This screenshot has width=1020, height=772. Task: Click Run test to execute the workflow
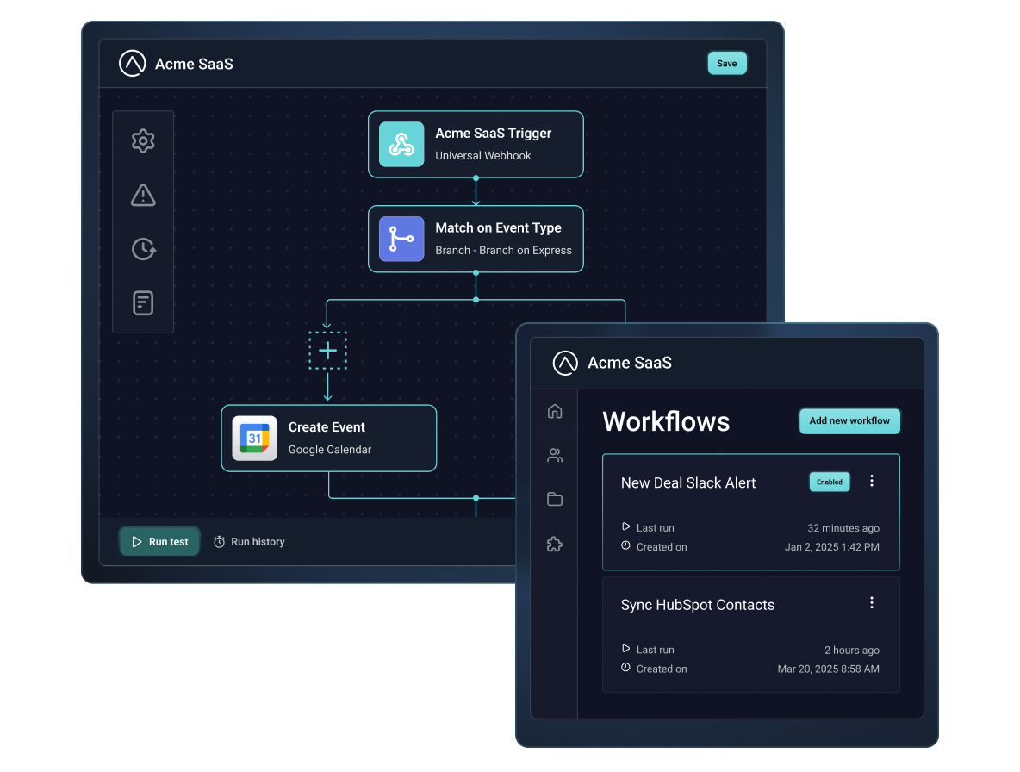tap(159, 541)
